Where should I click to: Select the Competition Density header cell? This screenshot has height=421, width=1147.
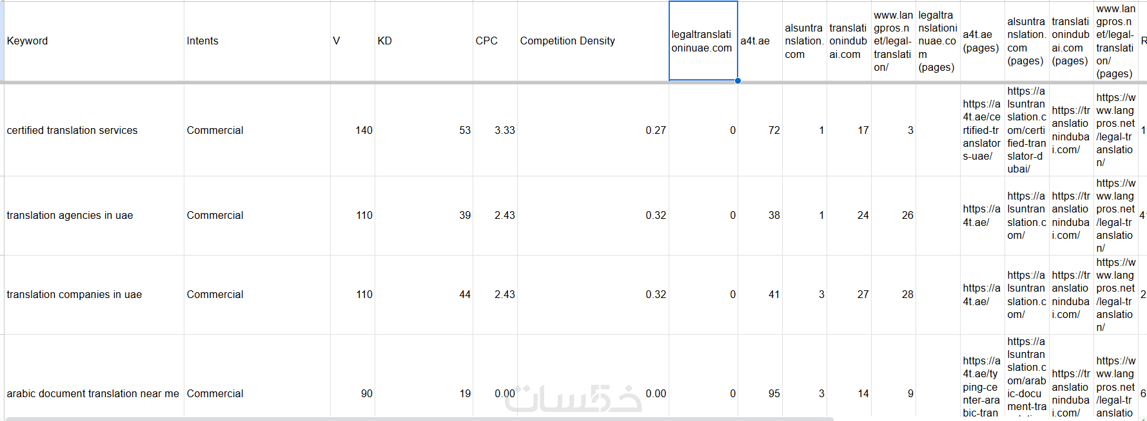coord(593,41)
